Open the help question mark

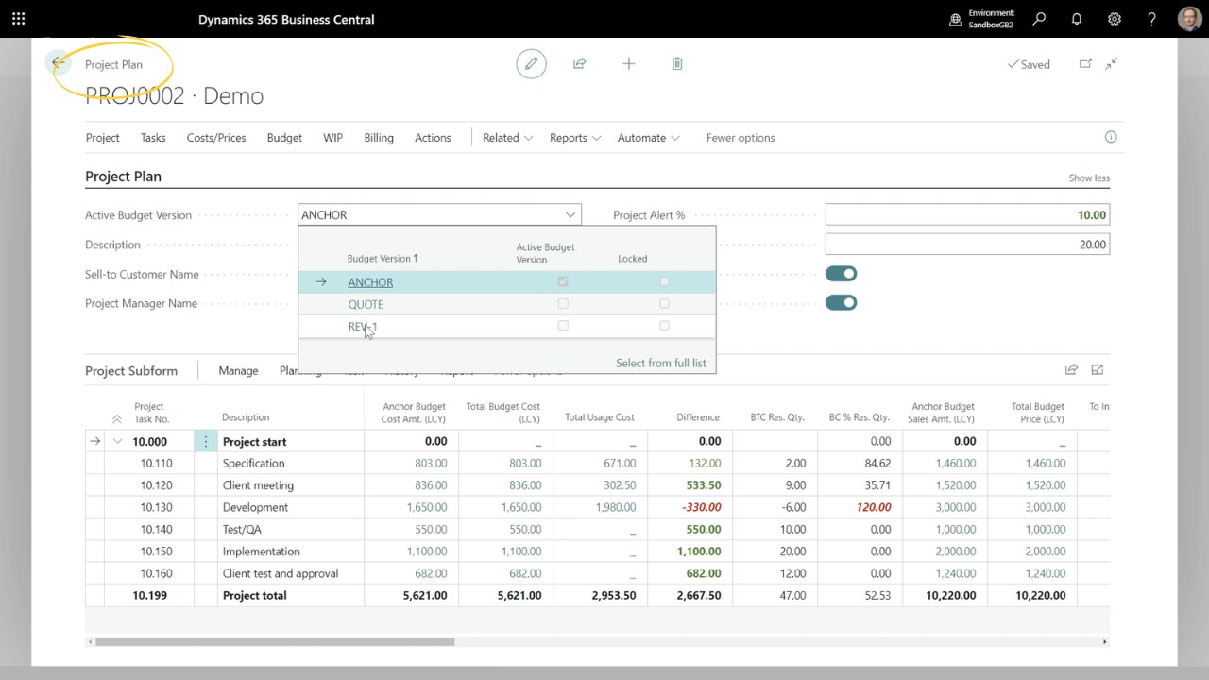coord(1151,19)
